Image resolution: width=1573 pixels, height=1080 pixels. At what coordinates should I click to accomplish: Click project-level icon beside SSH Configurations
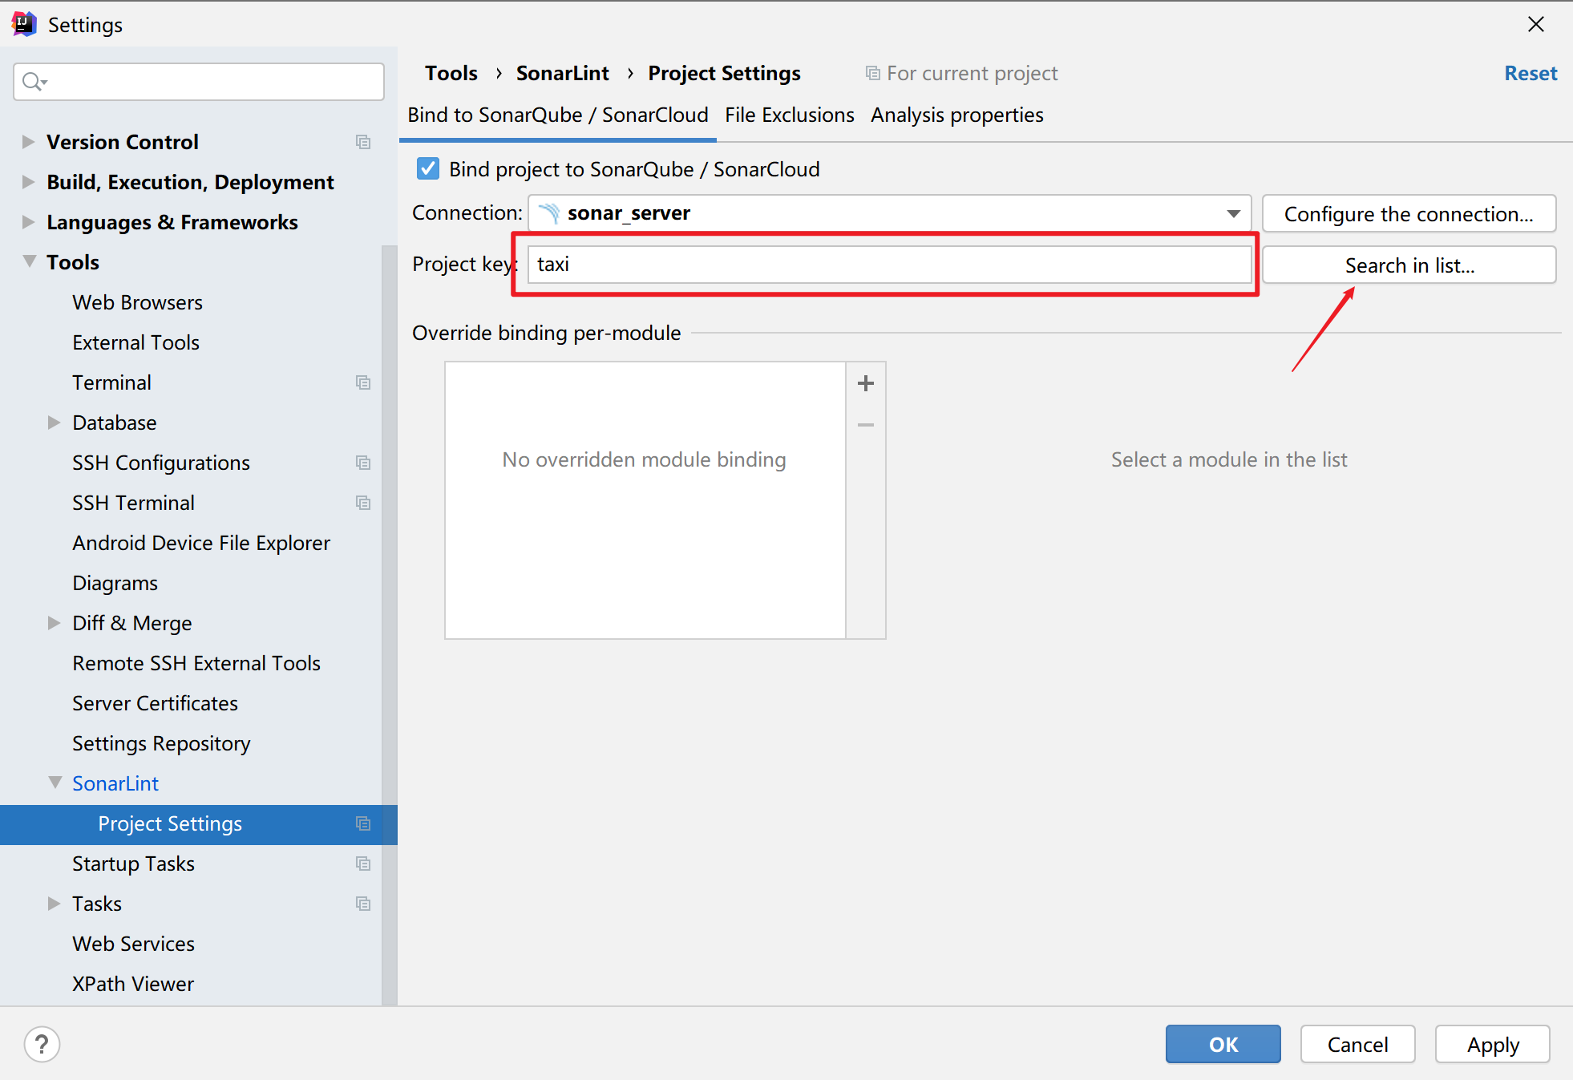click(x=363, y=463)
